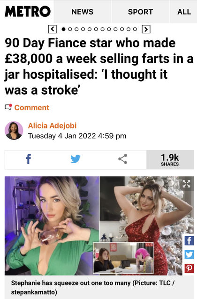Select the last carousel pagination dot
The height and width of the screenshot is (299, 197).
135,29
